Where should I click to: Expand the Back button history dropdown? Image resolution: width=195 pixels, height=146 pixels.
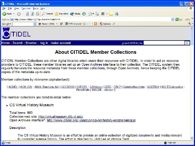pyautogui.click(x=14, y=14)
